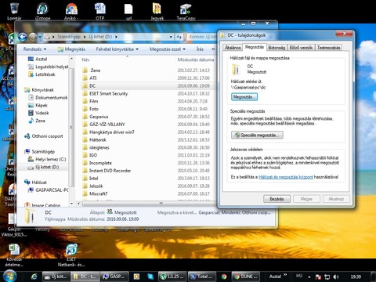
Task: Open ESET Netbank desktop shortcut
Action: 71,255
